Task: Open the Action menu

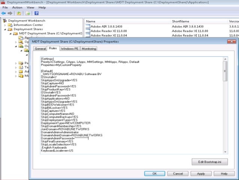Action: coord(17,8)
